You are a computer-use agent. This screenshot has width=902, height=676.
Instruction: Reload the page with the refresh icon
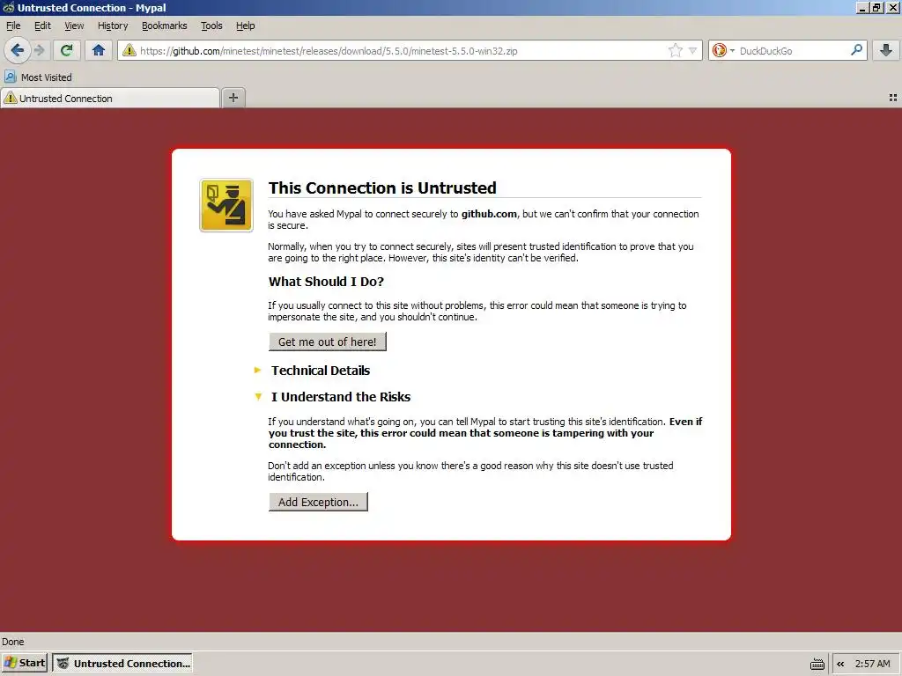pos(66,50)
